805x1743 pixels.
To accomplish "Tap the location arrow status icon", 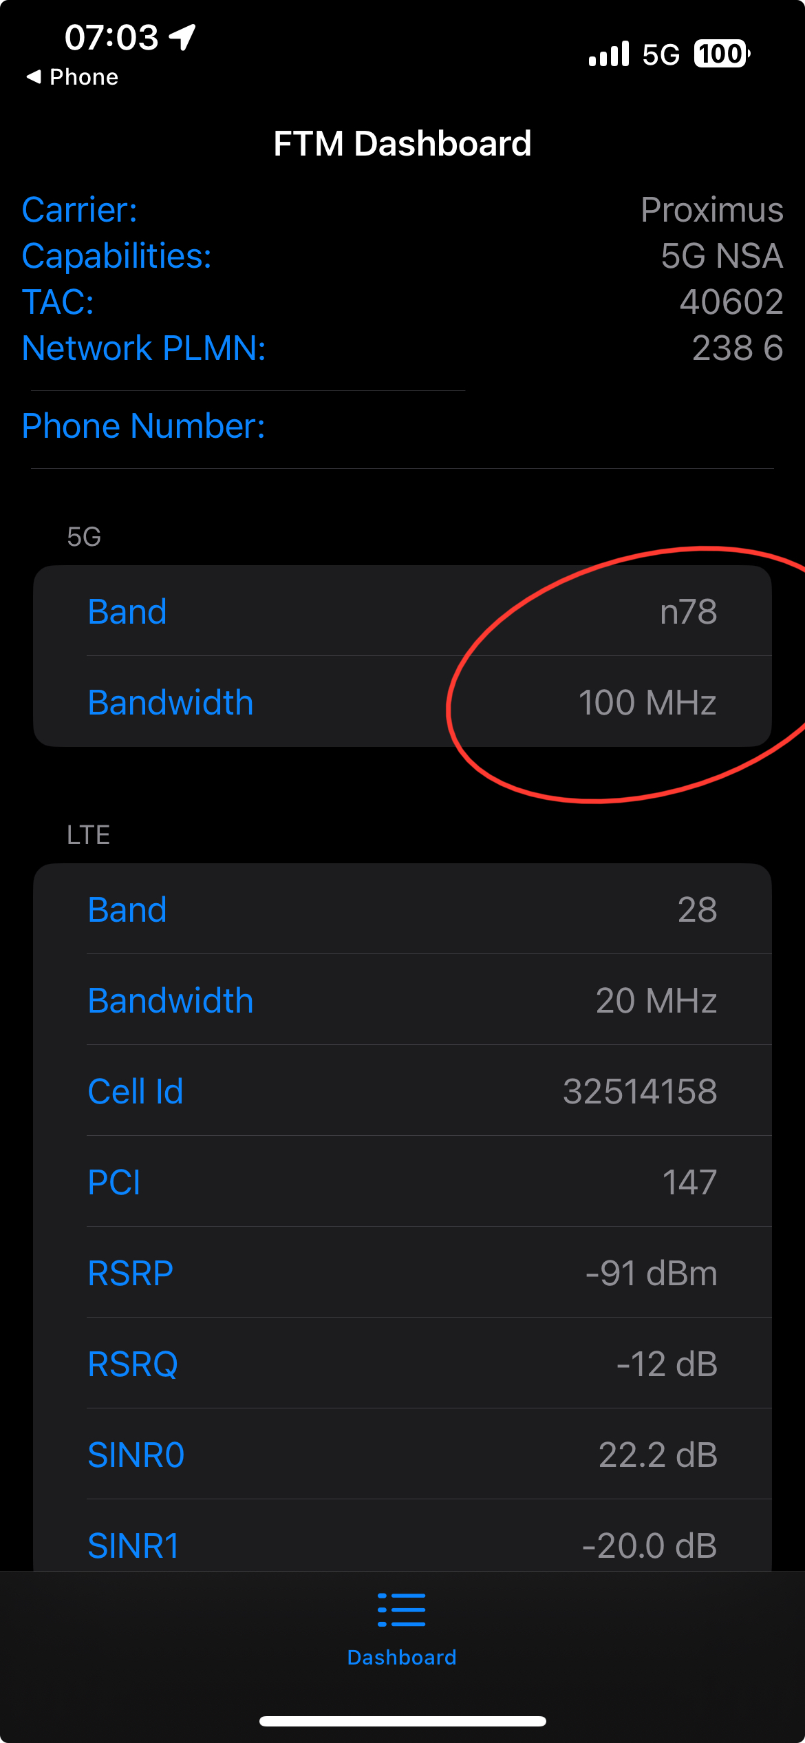I will click(x=183, y=37).
